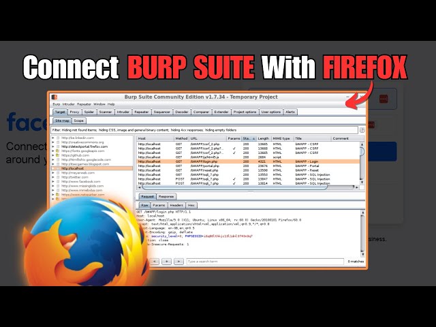The width and height of the screenshot is (436, 327).
Task: Switch to the Scope sub-tab
Action: 79,121
